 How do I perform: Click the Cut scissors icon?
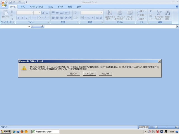pyautogui.click(x=12, y=11)
